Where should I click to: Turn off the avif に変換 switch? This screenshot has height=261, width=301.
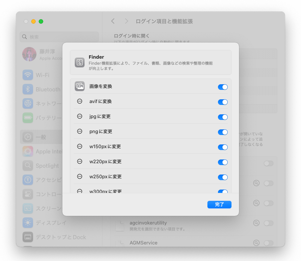[x=223, y=102]
